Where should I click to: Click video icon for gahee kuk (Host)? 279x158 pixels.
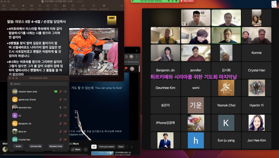65,100
